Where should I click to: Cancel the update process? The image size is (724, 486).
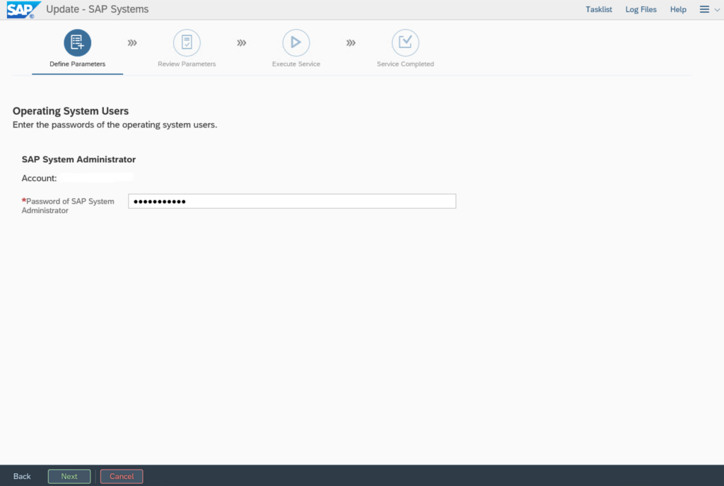coord(122,476)
